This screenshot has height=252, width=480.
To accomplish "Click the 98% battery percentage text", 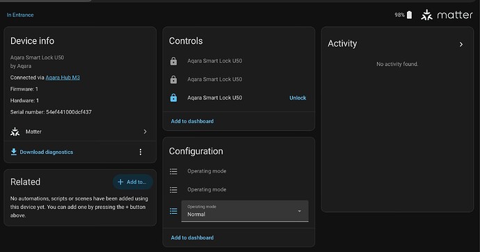I will (399, 15).
